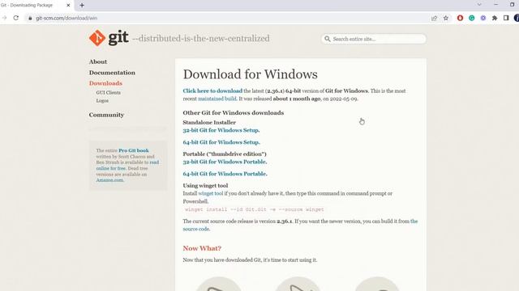Click the site lock icon in address bar
The height and width of the screenshot is (291, 519).
[30, 18]
